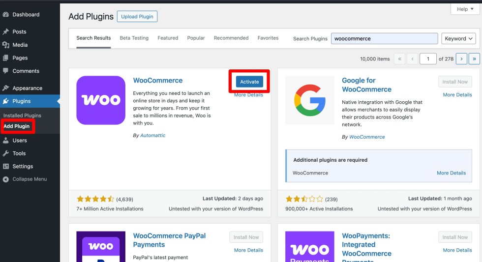Image resolution: width=482 pixels, height=262 pixels.
Task: Open Add Plugin submenu item
Action: (x=17, y=126)
